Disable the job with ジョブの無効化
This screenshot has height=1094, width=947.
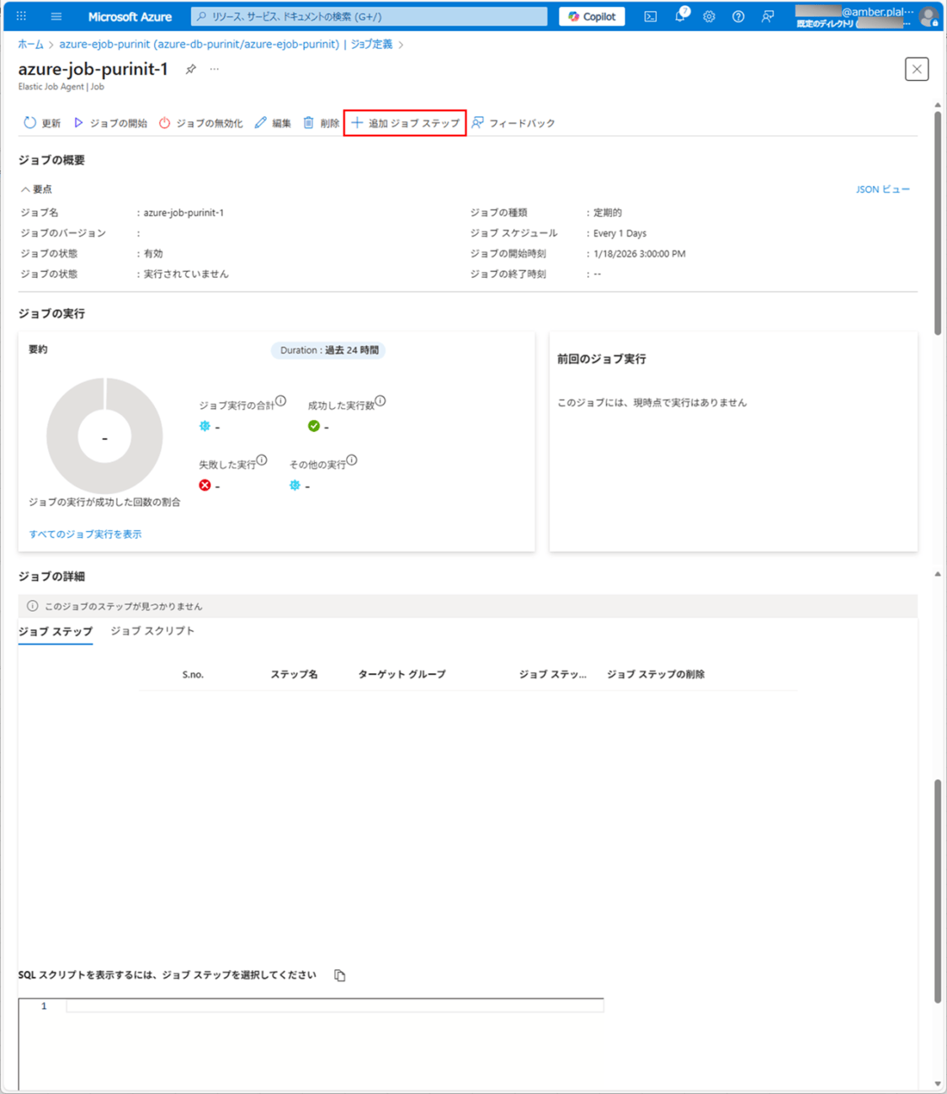[x=201, y=123]
